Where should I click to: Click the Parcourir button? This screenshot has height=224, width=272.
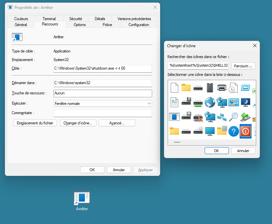[243, 66]
